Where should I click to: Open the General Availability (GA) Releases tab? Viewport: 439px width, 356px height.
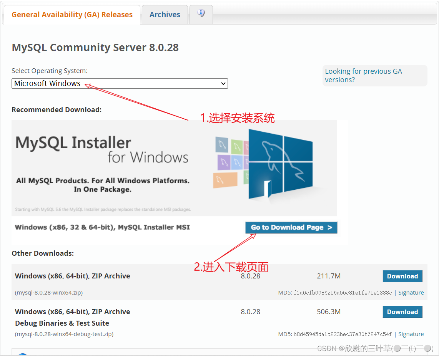coord(72,15)
